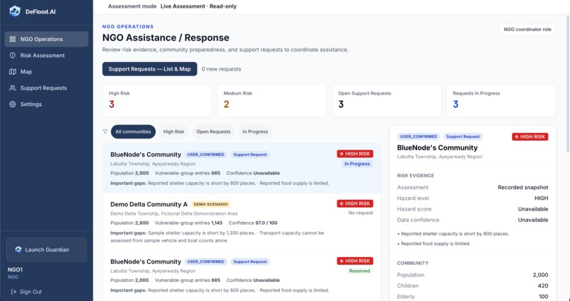Click the In Progress status badge in list

[357, 164]
